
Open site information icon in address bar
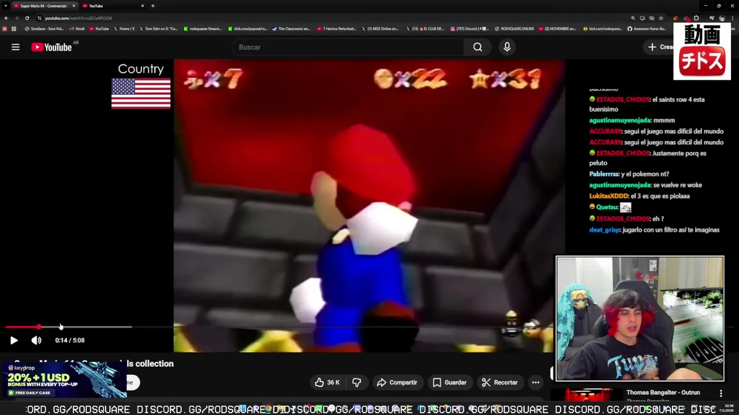coord(39,18)
